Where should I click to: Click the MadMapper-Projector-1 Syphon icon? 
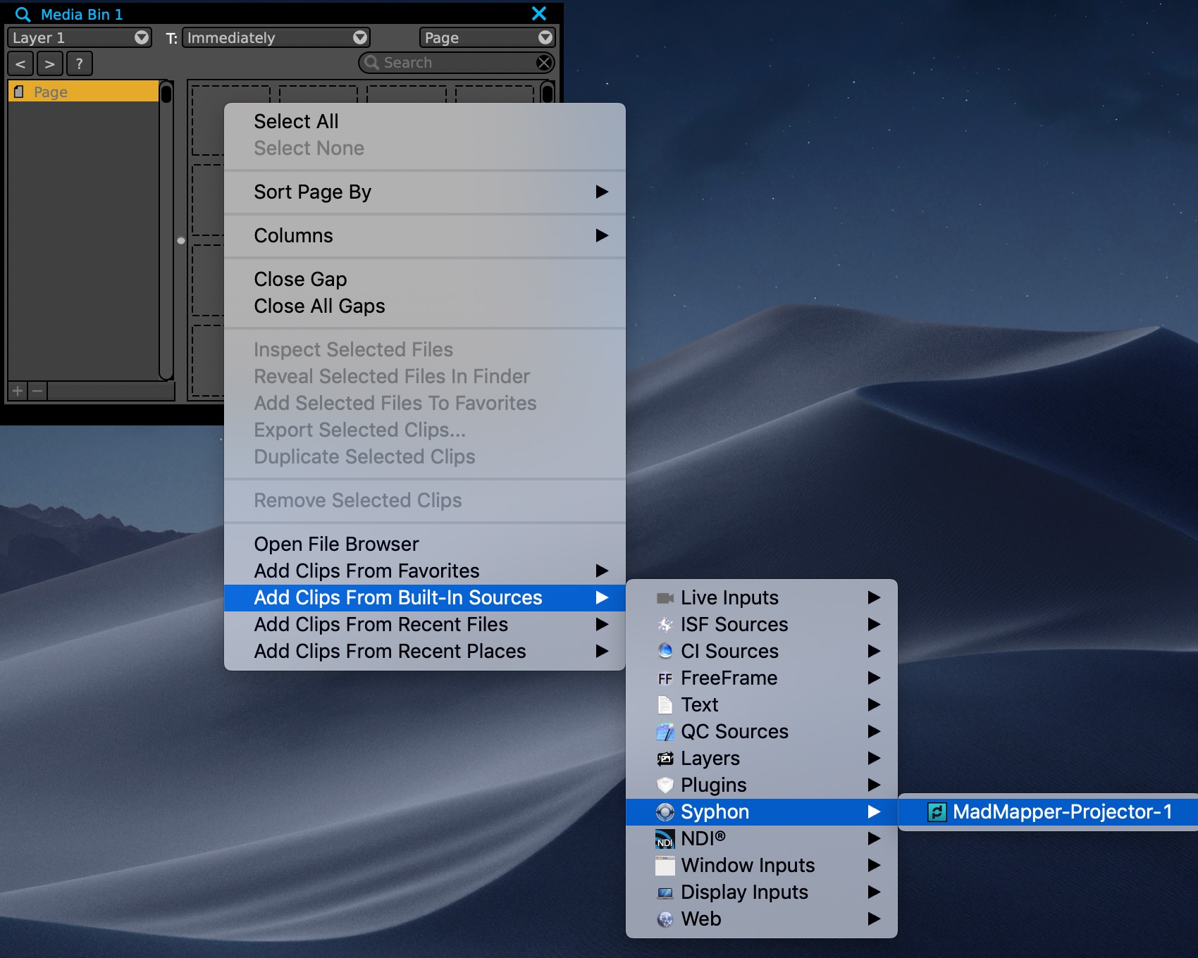coord(937,812)
